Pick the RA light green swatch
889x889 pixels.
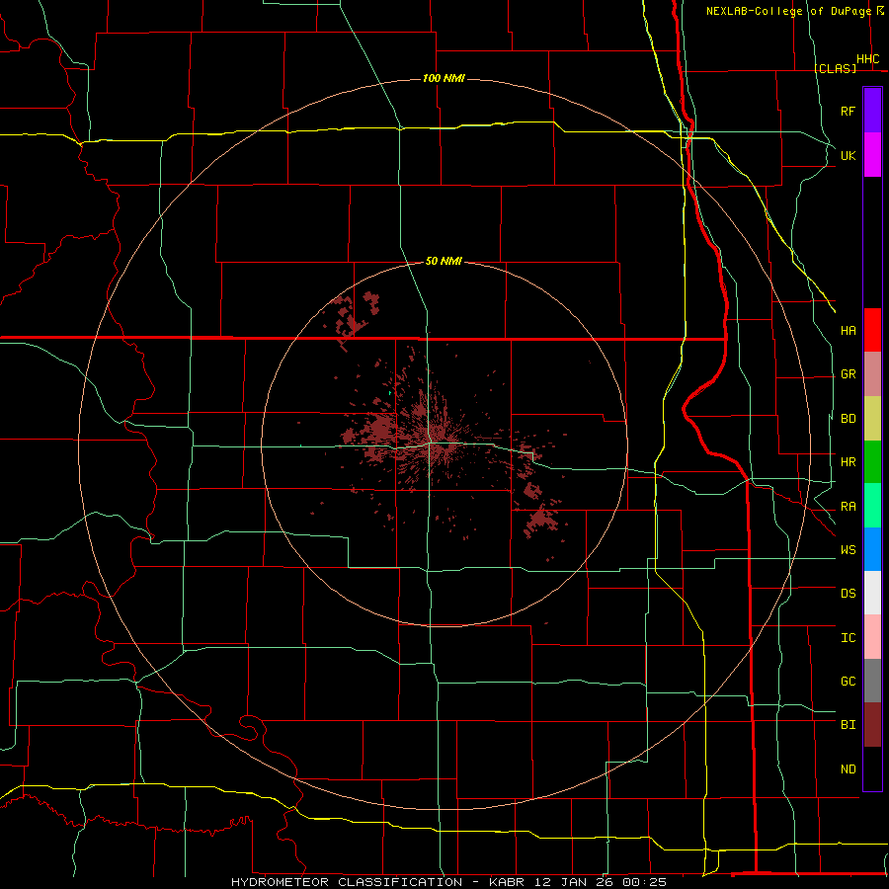coord(872,506)
